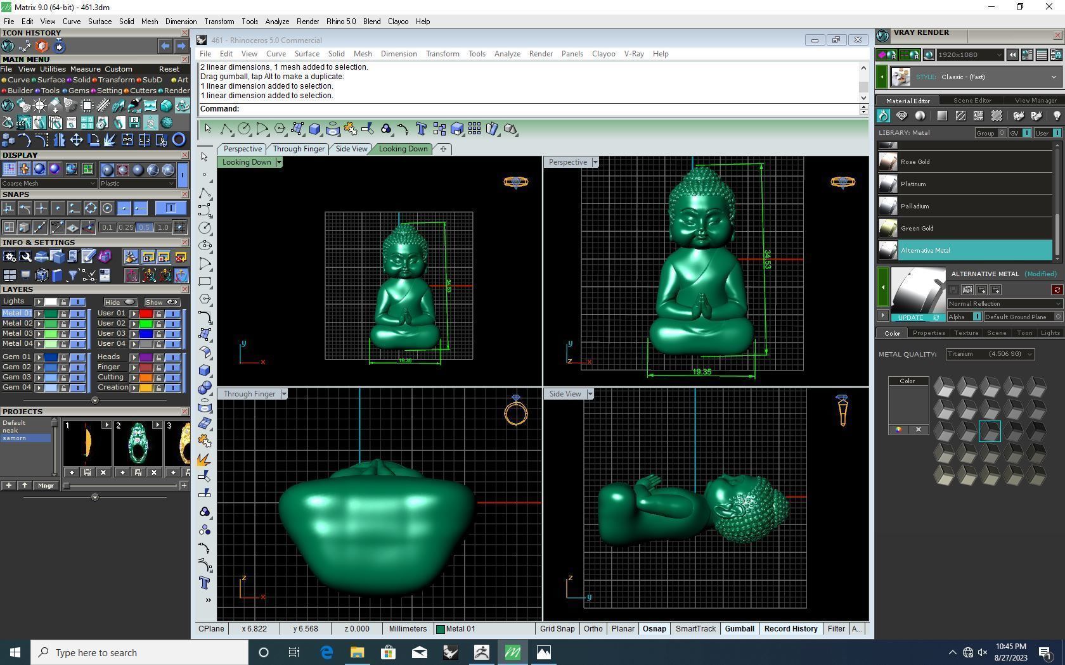Open the Plastic display material dropdown

coord(136,184)
